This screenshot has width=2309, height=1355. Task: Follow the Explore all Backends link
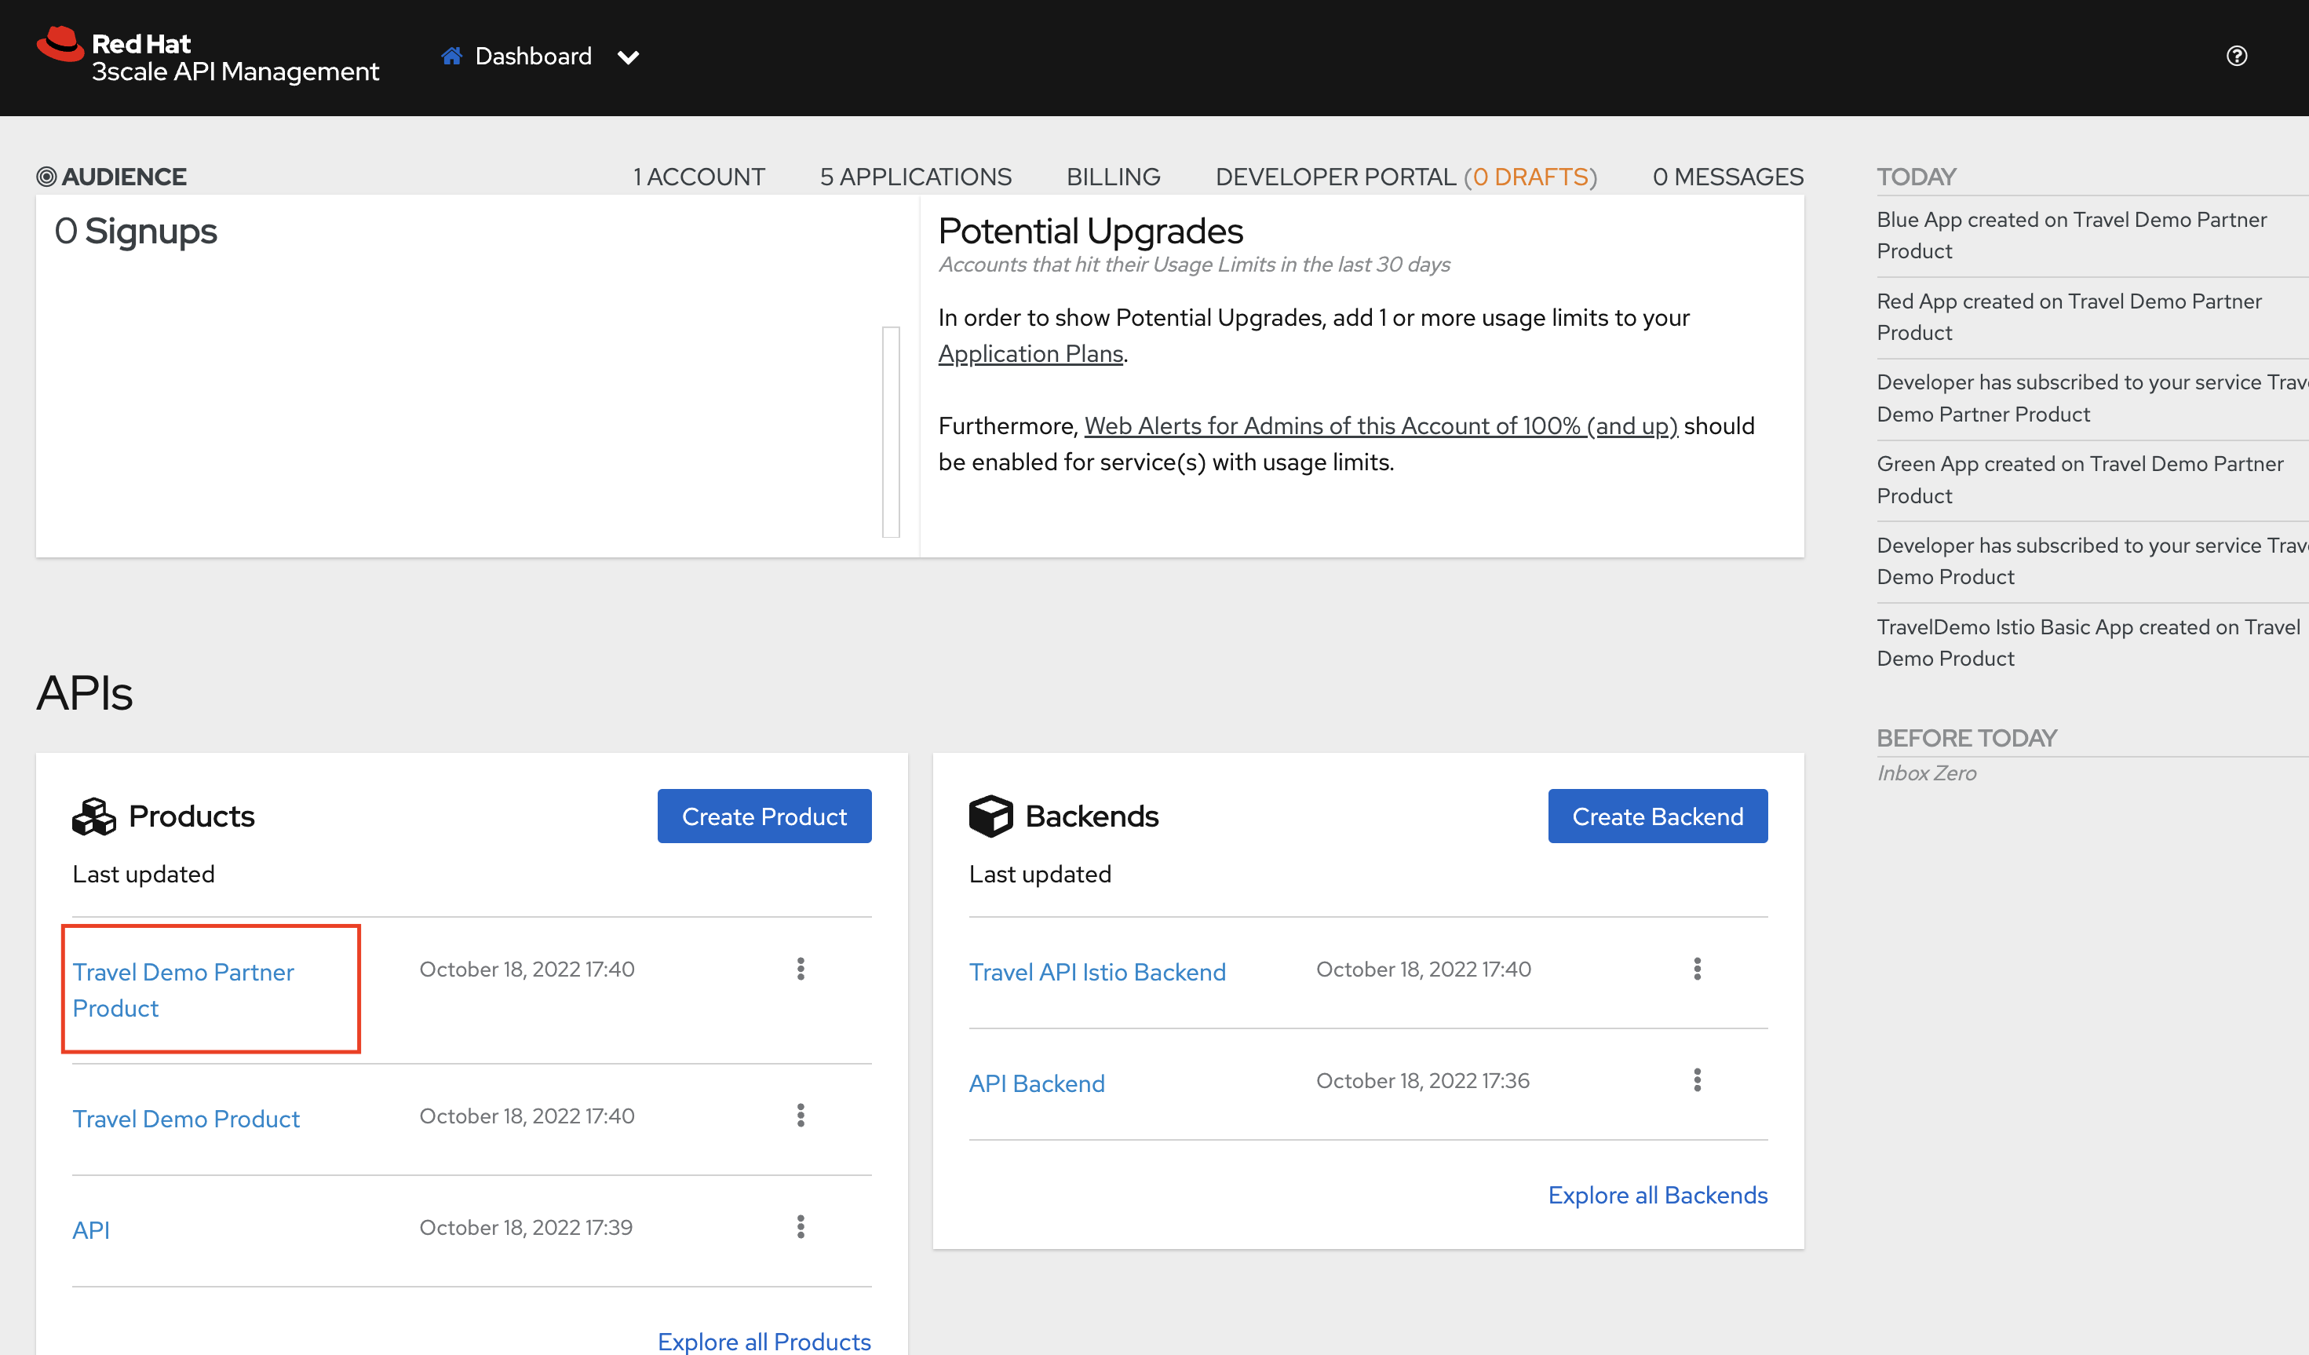coord(1658,1195)
